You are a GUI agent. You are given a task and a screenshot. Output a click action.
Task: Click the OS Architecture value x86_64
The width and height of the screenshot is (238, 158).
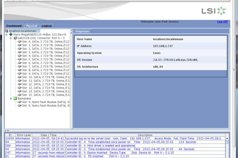point(158,67)
